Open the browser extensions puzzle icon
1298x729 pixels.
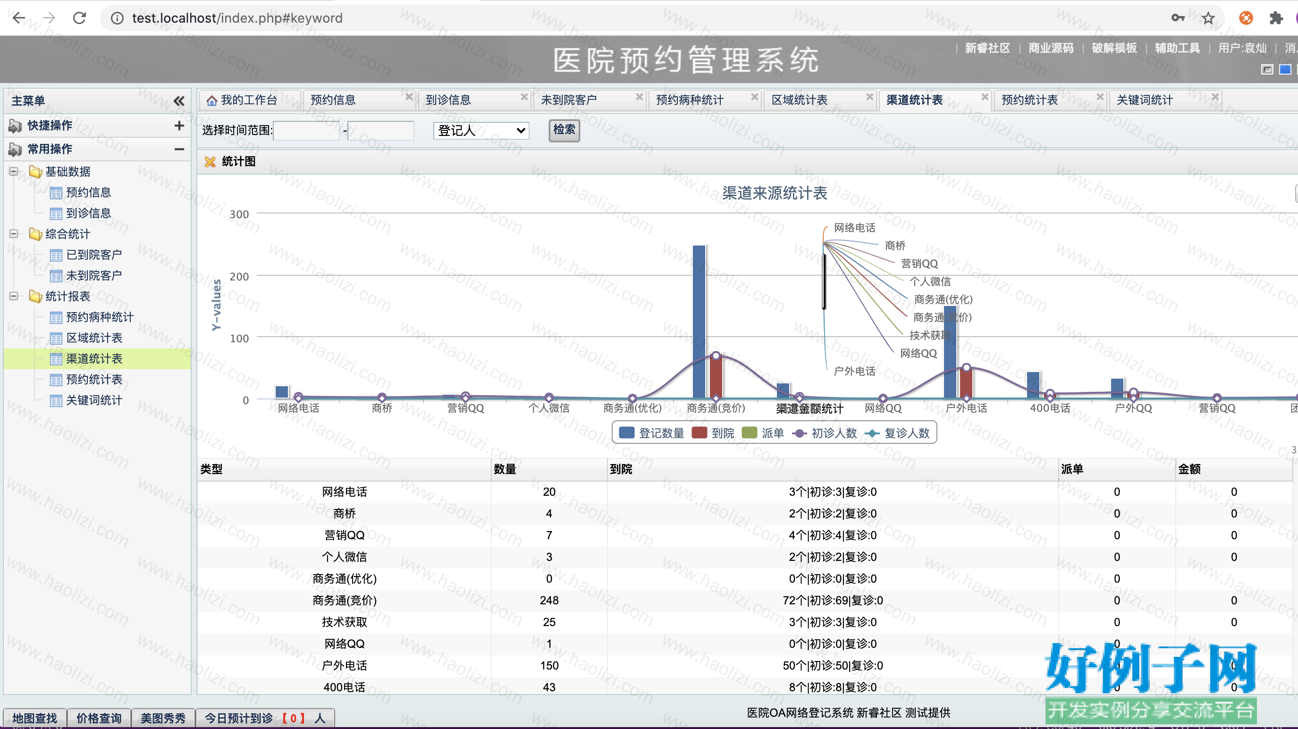tap(1276, 18)
